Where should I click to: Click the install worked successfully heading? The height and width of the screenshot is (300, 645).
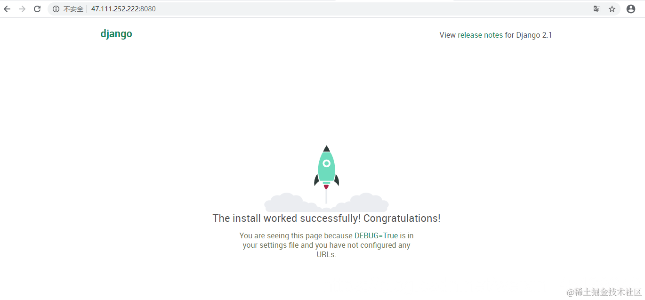(x=326, y=218)
